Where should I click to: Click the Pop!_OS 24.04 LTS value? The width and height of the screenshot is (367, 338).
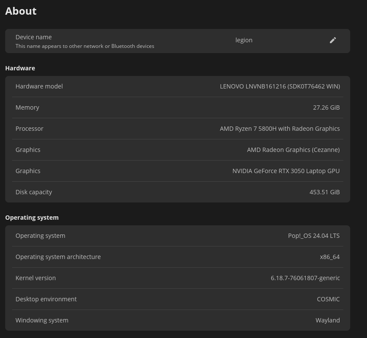point(314,236)
